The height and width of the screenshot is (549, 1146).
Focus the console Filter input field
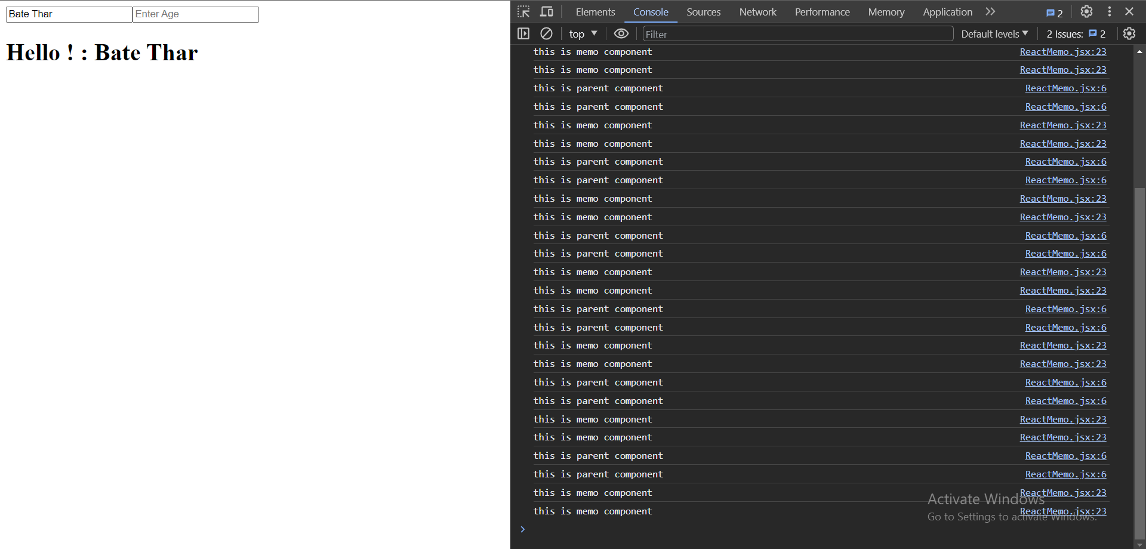click(797, 34)
